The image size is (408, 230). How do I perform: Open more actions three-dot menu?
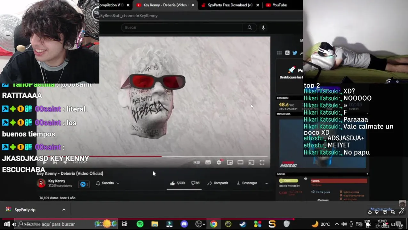266,183
